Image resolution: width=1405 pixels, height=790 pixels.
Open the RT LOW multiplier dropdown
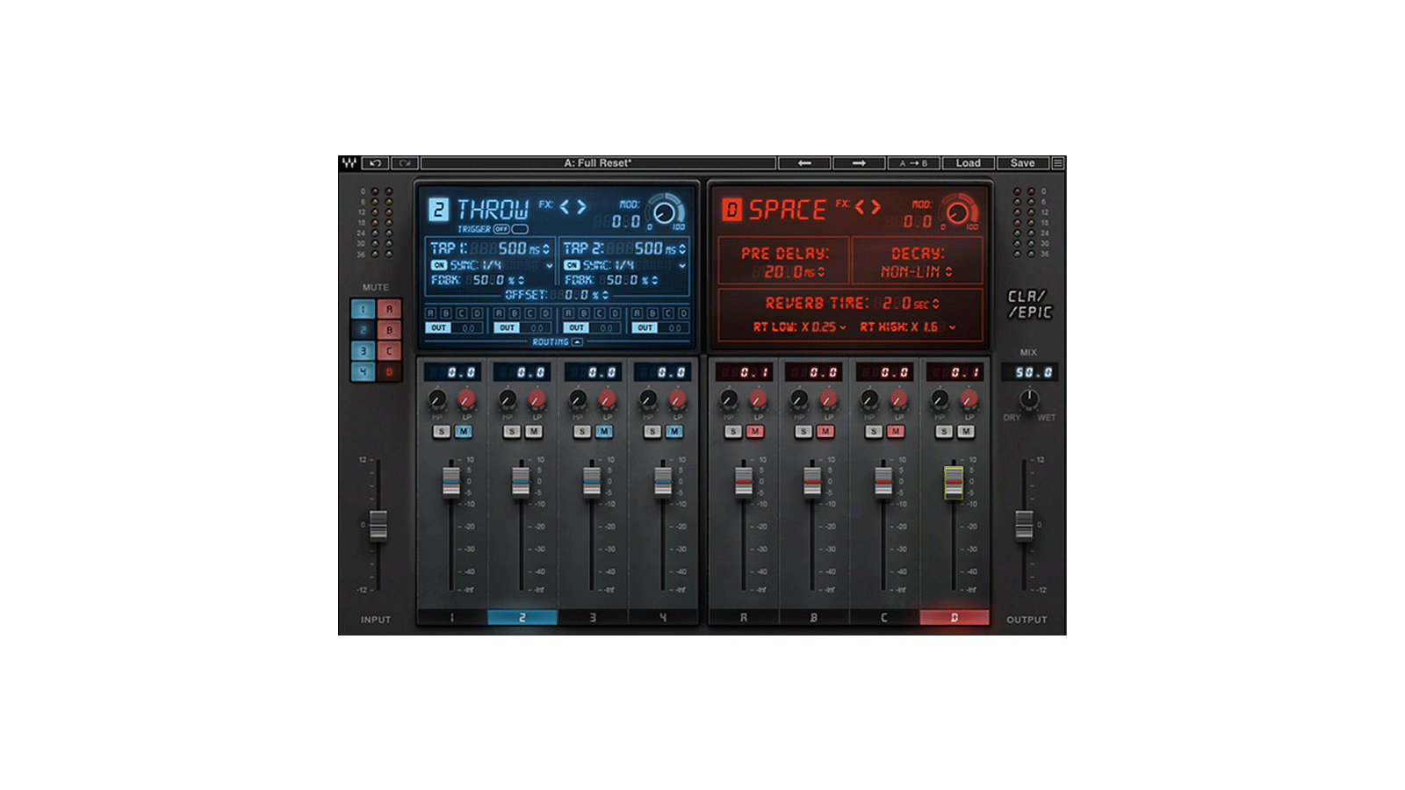tap(843, 327)
